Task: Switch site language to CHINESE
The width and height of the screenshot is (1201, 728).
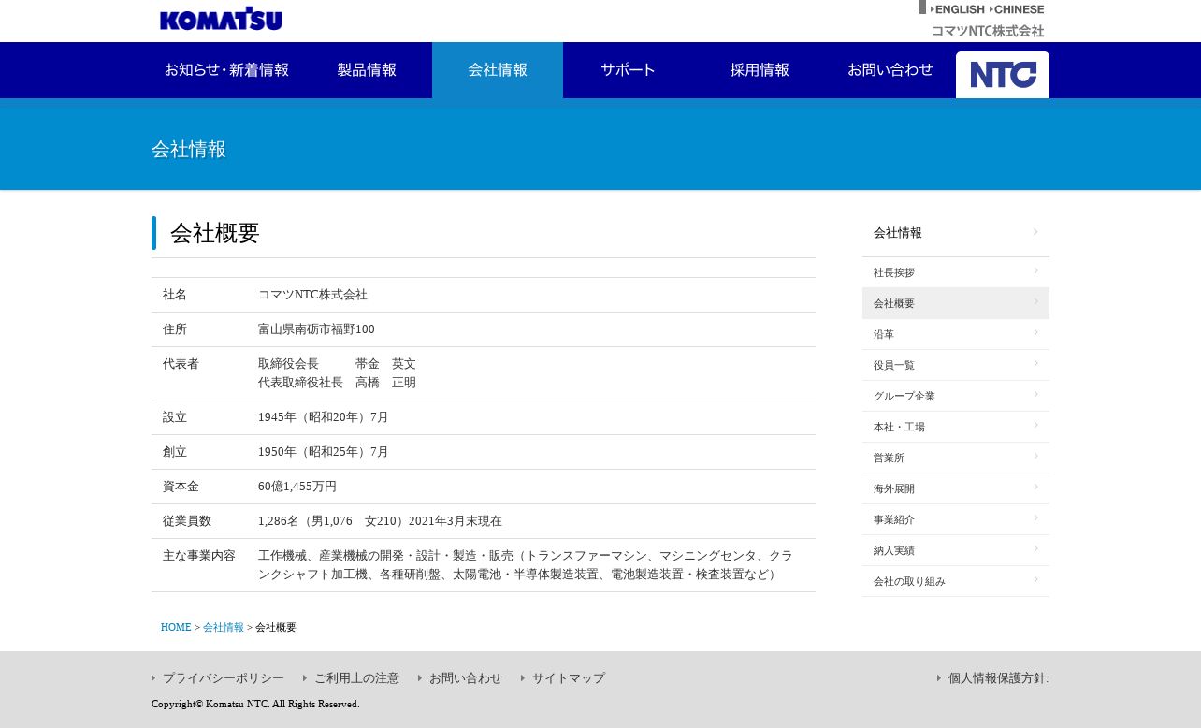Action: pyautogui.click(x=1016, y=9)
